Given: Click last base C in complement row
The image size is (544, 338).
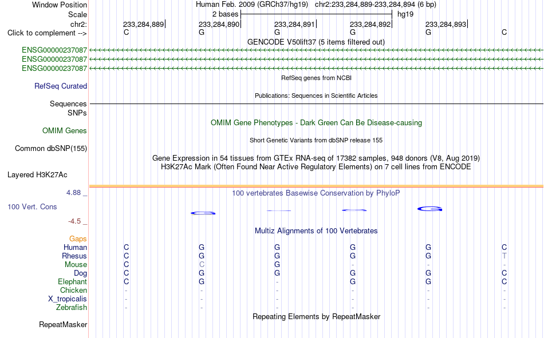Looking at the screenshot, I should [x=504, y=32].
